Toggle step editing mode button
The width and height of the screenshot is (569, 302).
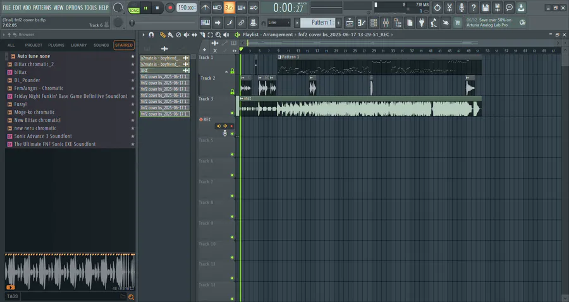[229, 23]
